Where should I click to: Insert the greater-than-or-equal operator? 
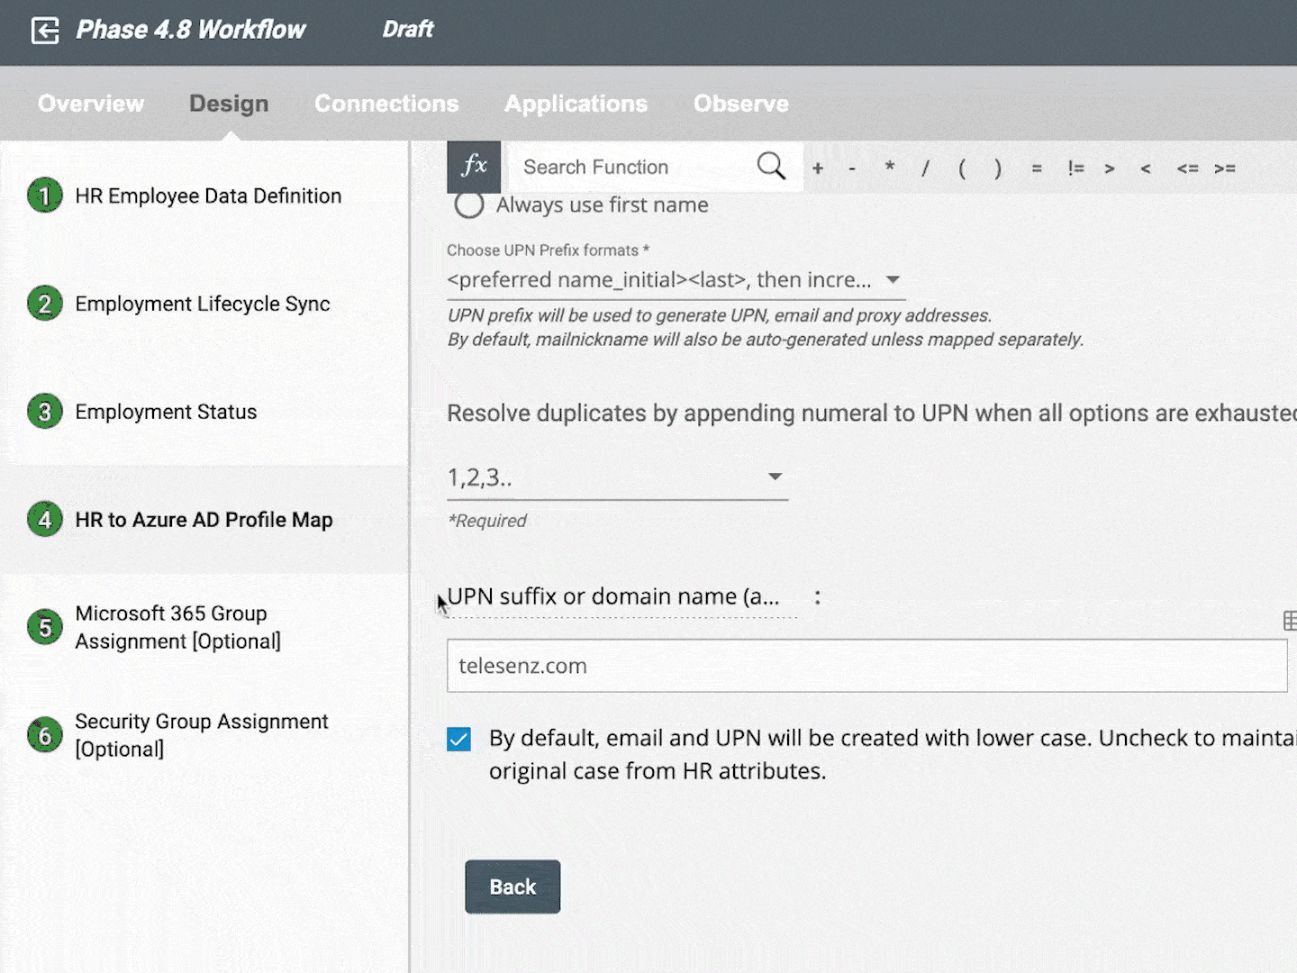(x=1224, y=168)
